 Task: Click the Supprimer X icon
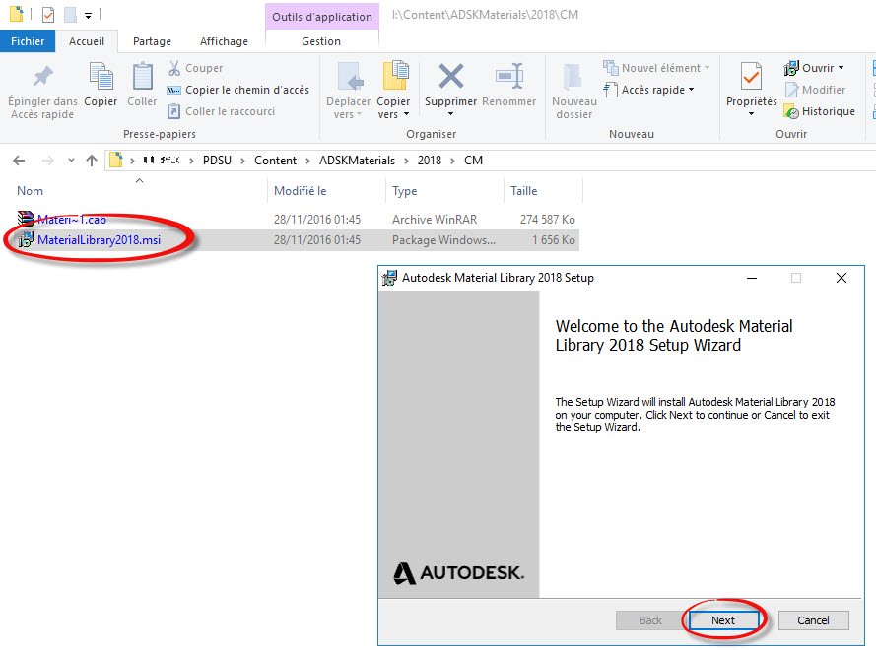point(451,76)
